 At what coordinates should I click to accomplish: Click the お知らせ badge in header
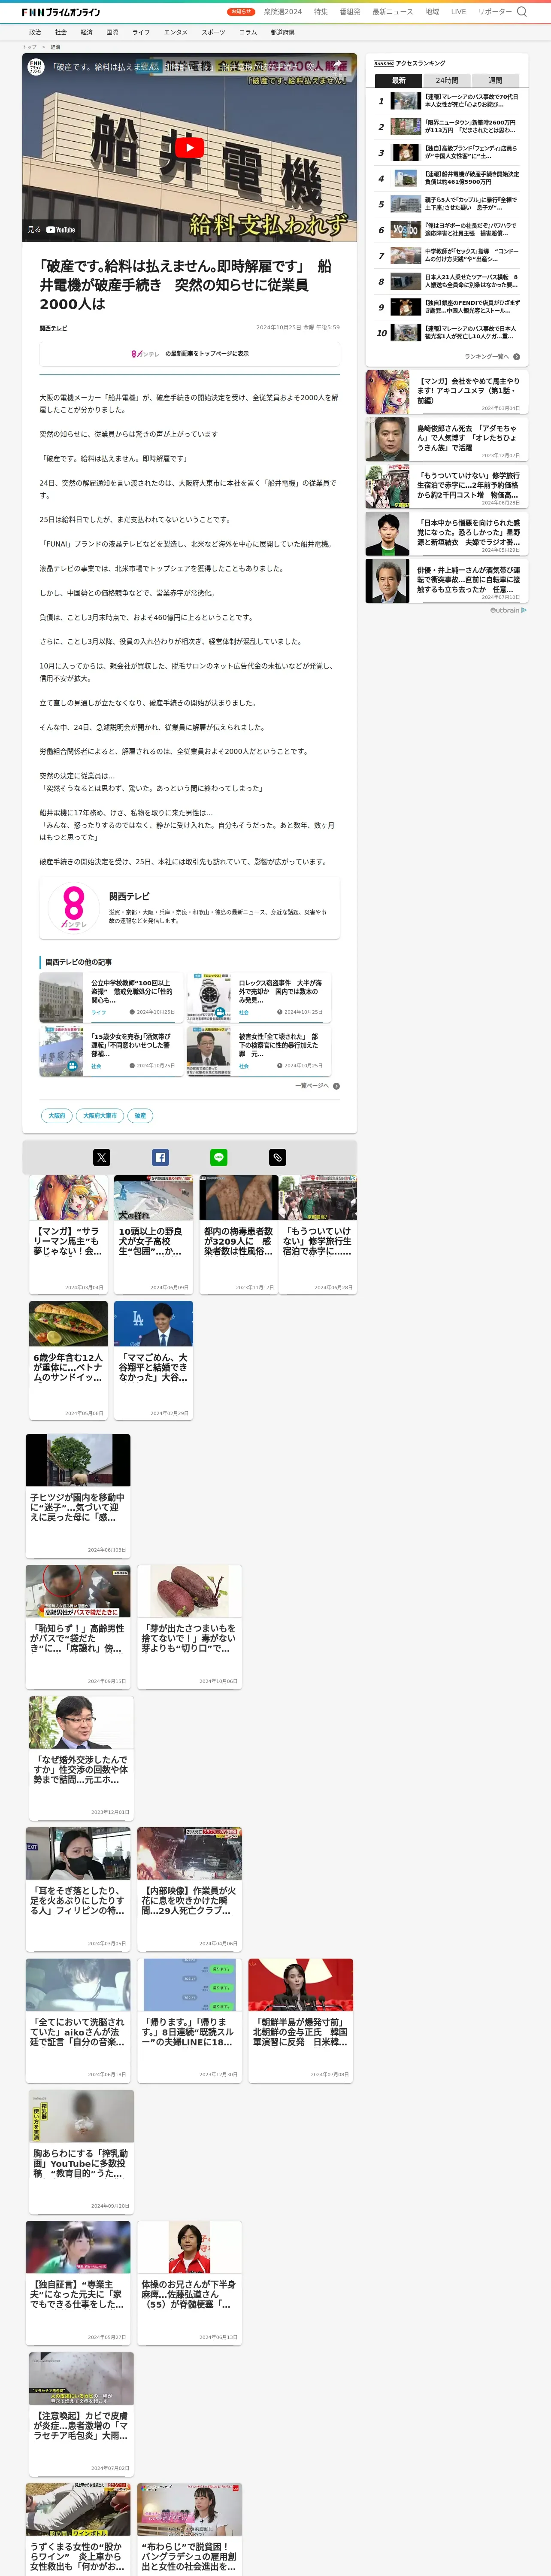(x=241, y=12)
